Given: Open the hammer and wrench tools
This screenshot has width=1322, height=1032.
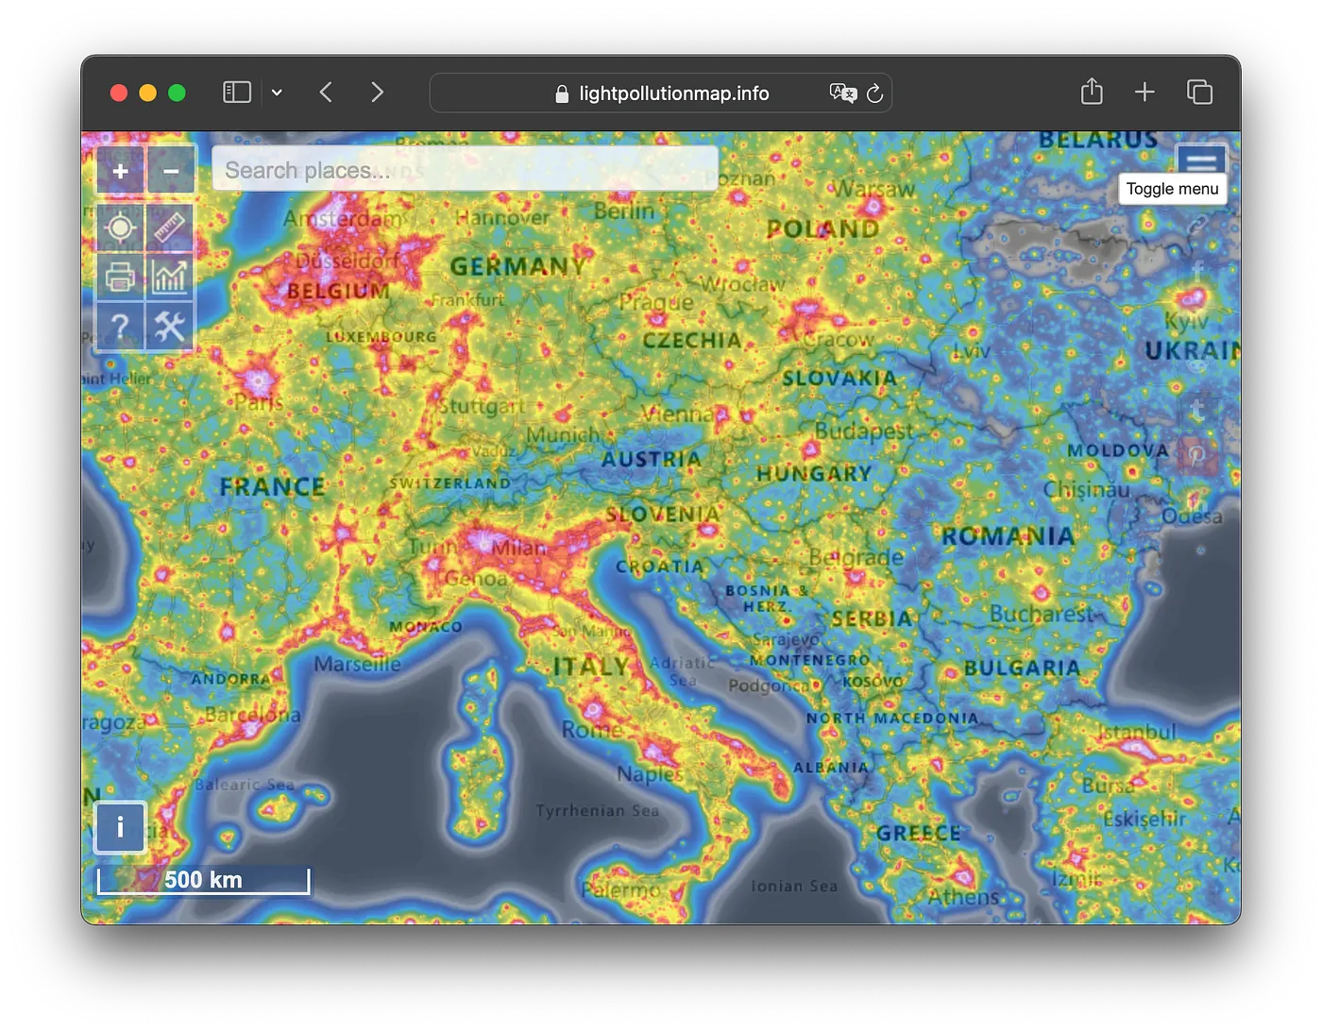Looking at the screenshot, I should (x=170, y=327).
